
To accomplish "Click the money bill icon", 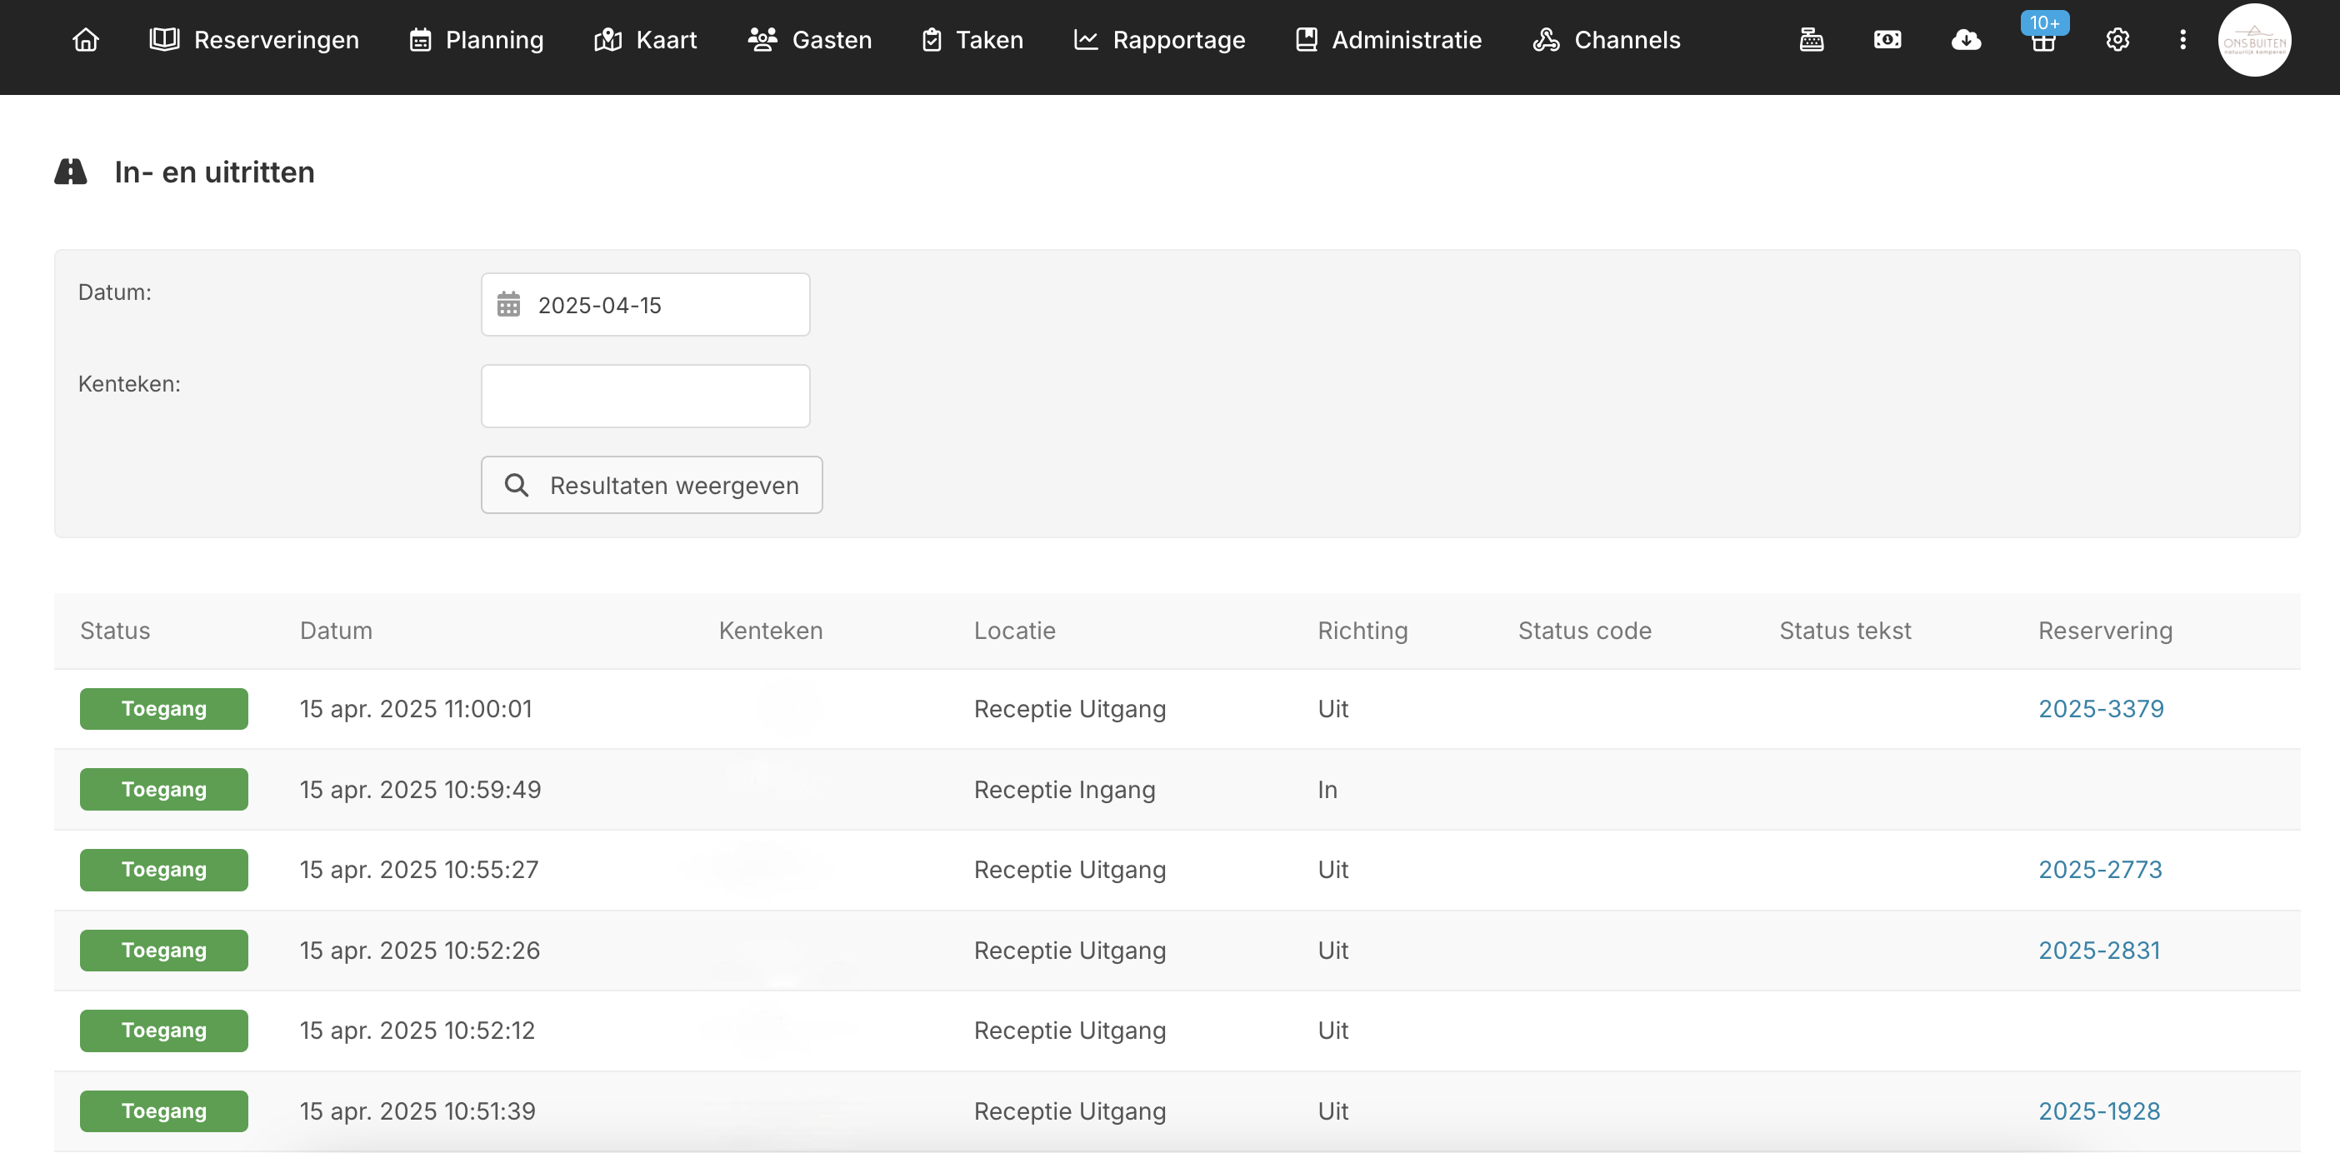I will (x=1887, y=40).
